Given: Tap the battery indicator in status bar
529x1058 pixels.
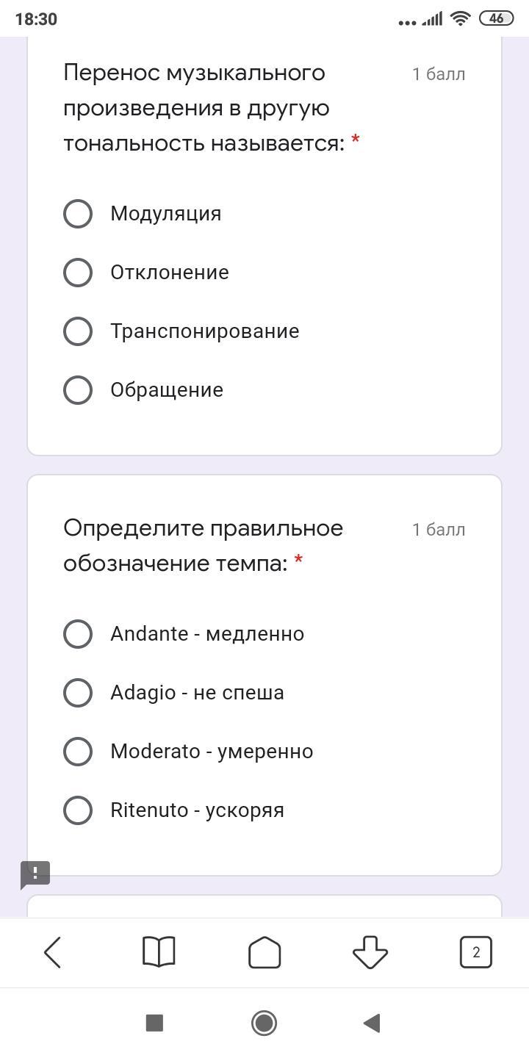Looking at the screenshot, I should [496, 18].
